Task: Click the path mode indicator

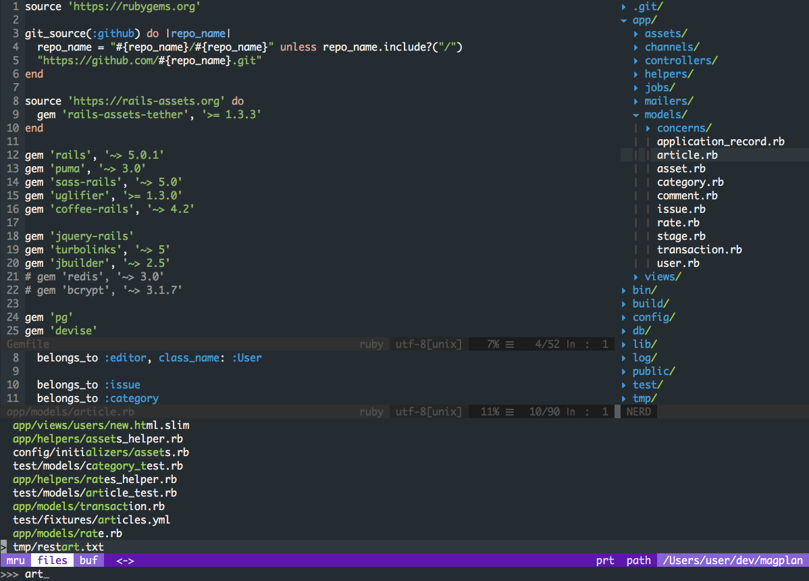Action: coord(638,560)
